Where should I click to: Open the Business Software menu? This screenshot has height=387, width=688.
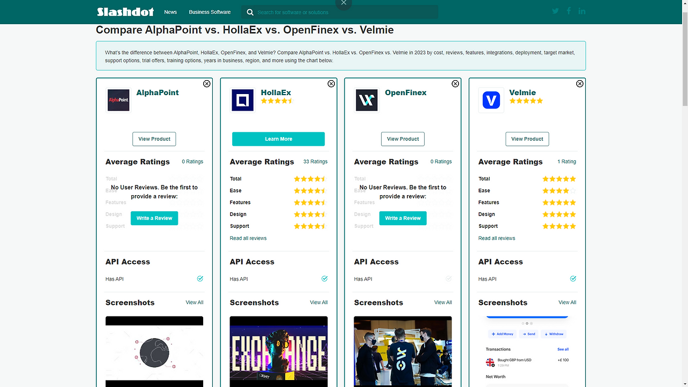[210, 12]
